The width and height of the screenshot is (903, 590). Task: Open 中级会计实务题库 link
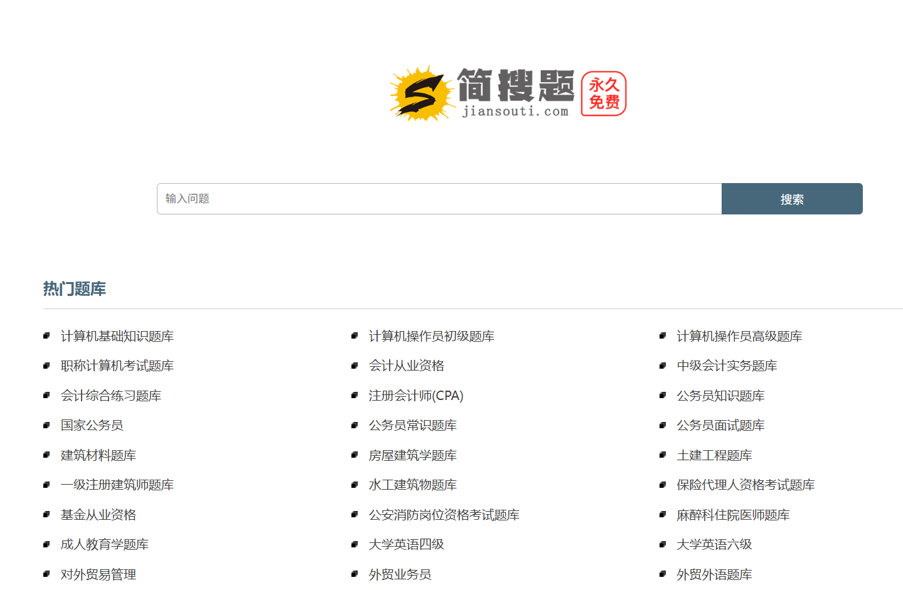(x=727, y=366)
